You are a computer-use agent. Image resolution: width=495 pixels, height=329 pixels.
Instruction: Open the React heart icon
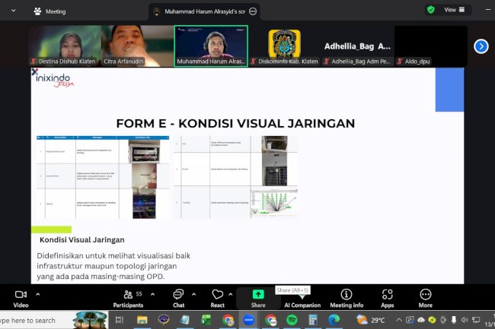click(218, 299)
